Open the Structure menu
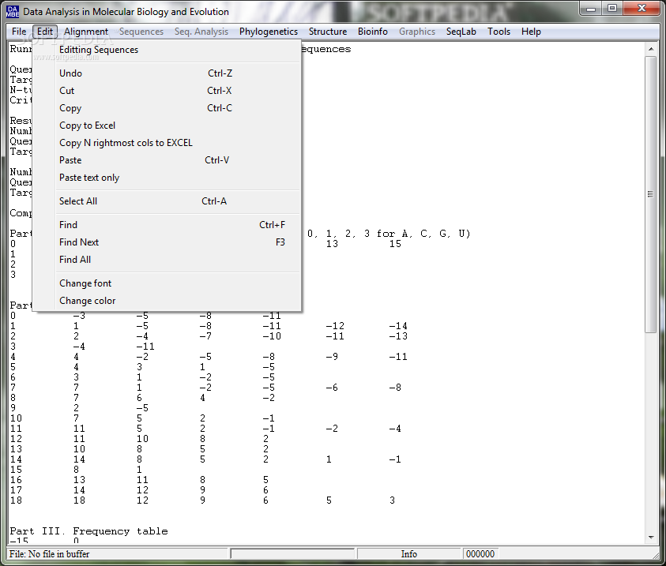This screenshot has width=666, height=566. coord(328,32)
